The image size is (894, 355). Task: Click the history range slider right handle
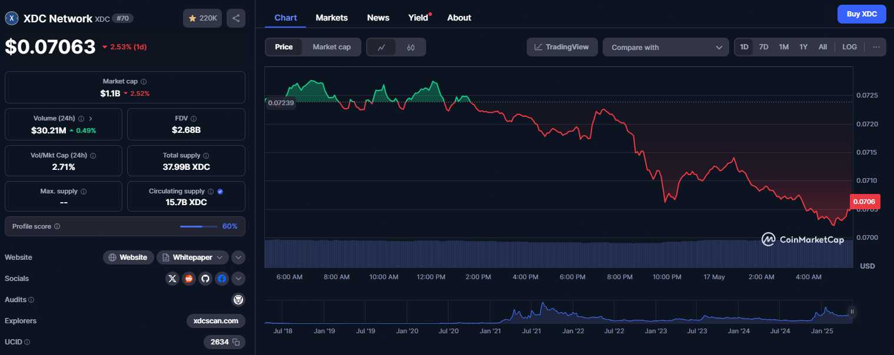(x=852, y=312)
